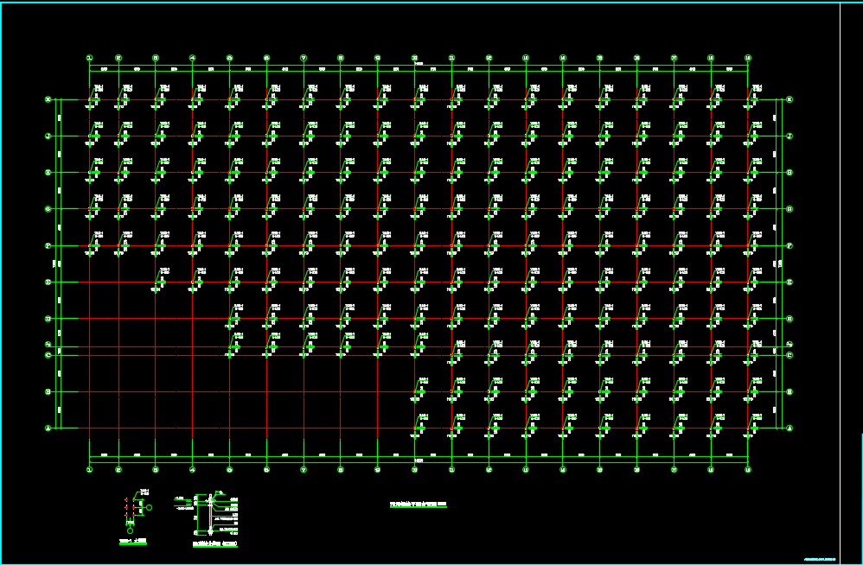Image resolution: width=863 pixels, height=565 pixels.
Task: Select axis bubble K on the right side
Action: pos(789,99)
